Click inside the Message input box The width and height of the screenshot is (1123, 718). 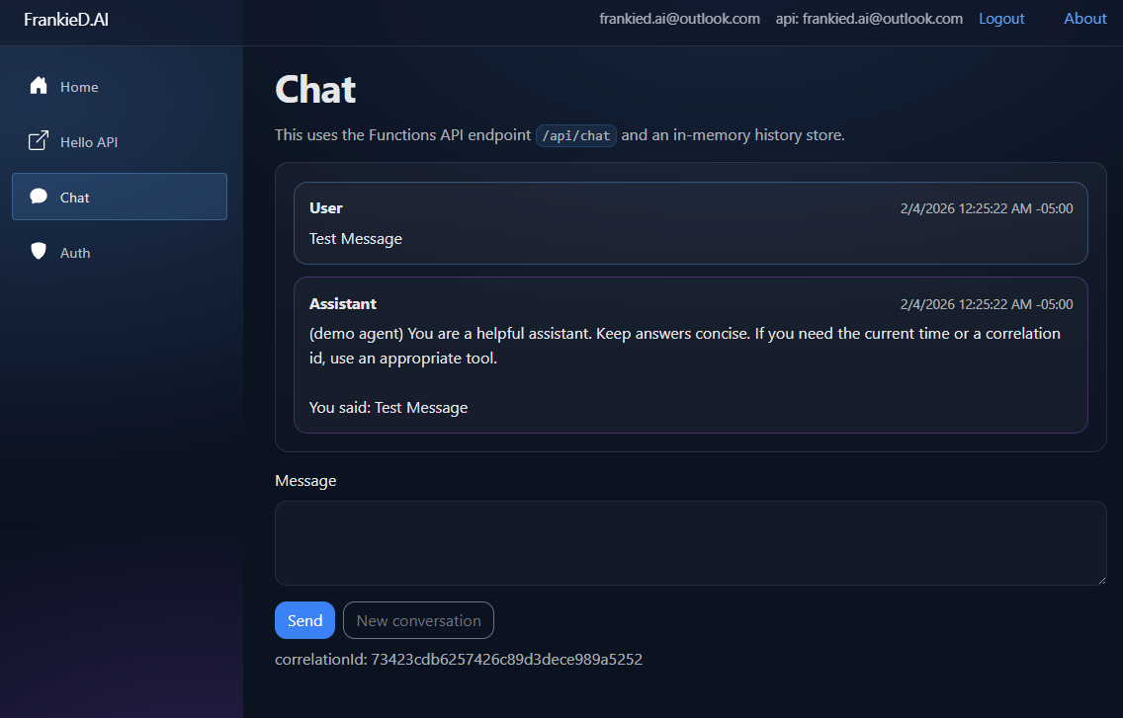click(690, 543)
